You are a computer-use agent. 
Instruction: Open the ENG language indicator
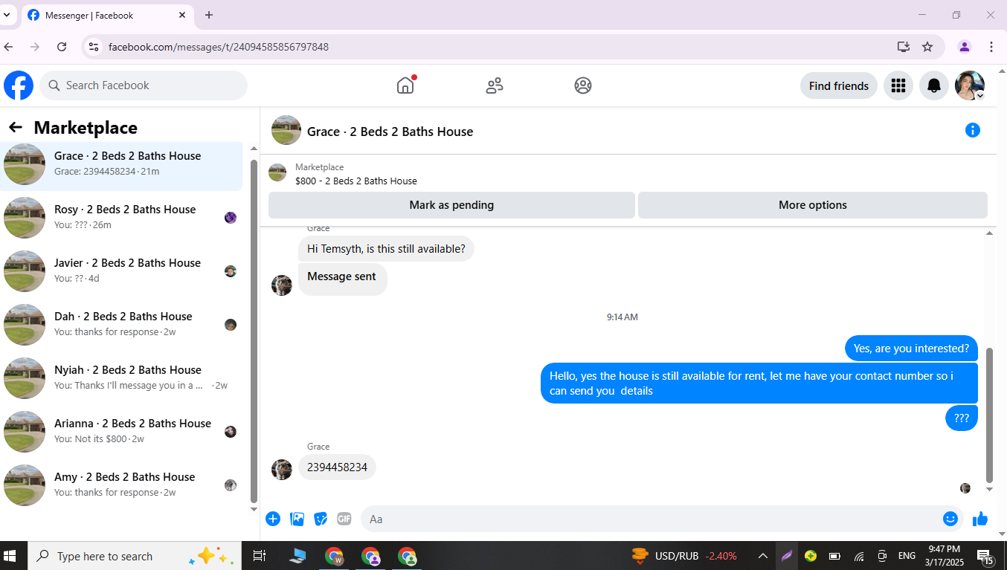907,556
